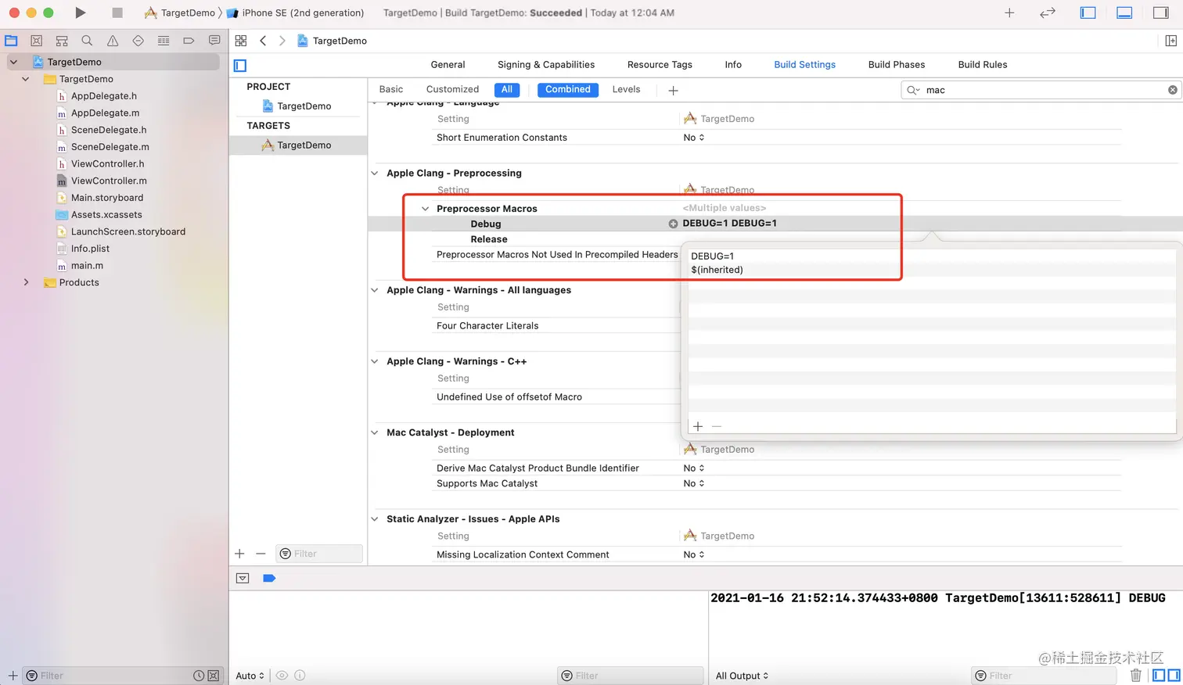Show the Find navigator
This screenshot has height=685, width=1183.
(87, 41)
